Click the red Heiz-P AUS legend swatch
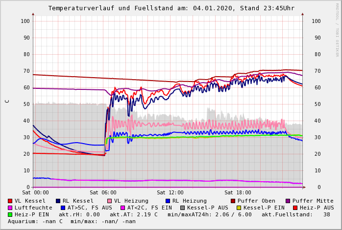 (x=295, y=208)
